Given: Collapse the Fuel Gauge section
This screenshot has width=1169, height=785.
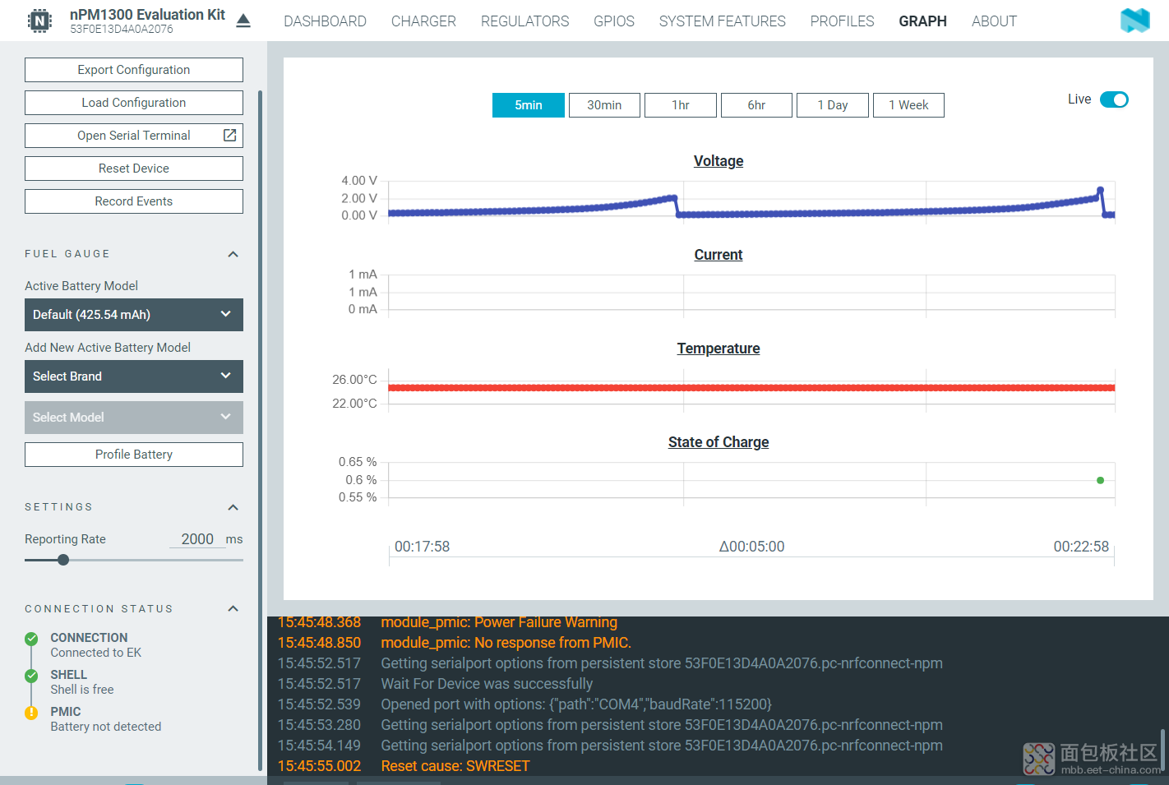Looking at the screenshot, I should (x=233, y=254).
